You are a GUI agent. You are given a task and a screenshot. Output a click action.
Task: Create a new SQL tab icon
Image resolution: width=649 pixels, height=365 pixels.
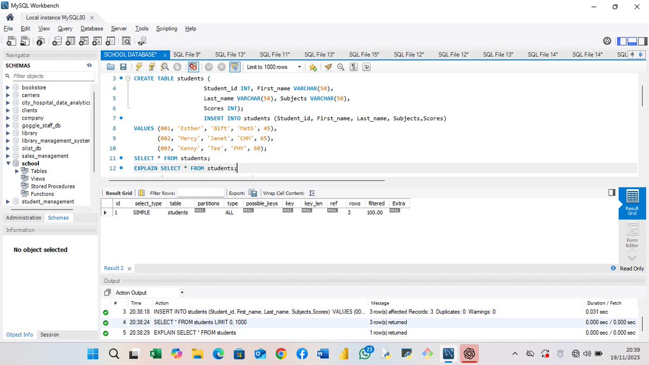[11, 41]
